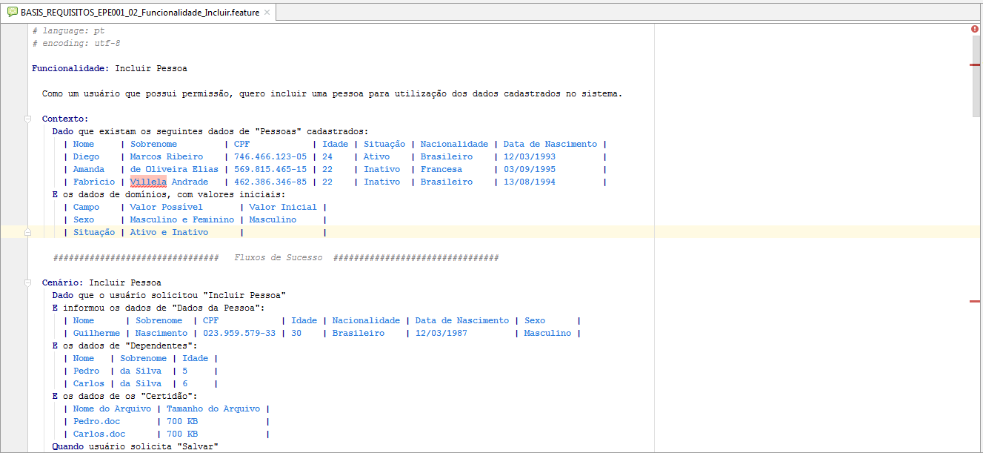Viewport: 983px width, 453px height.
Task: Collapse the Contexto block fold marker
Action: pyautogui.click(x=27, y=119)
